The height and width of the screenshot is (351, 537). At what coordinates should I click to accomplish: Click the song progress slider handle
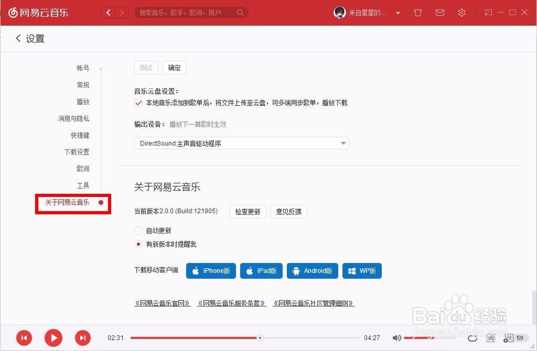tap(260, 338)
